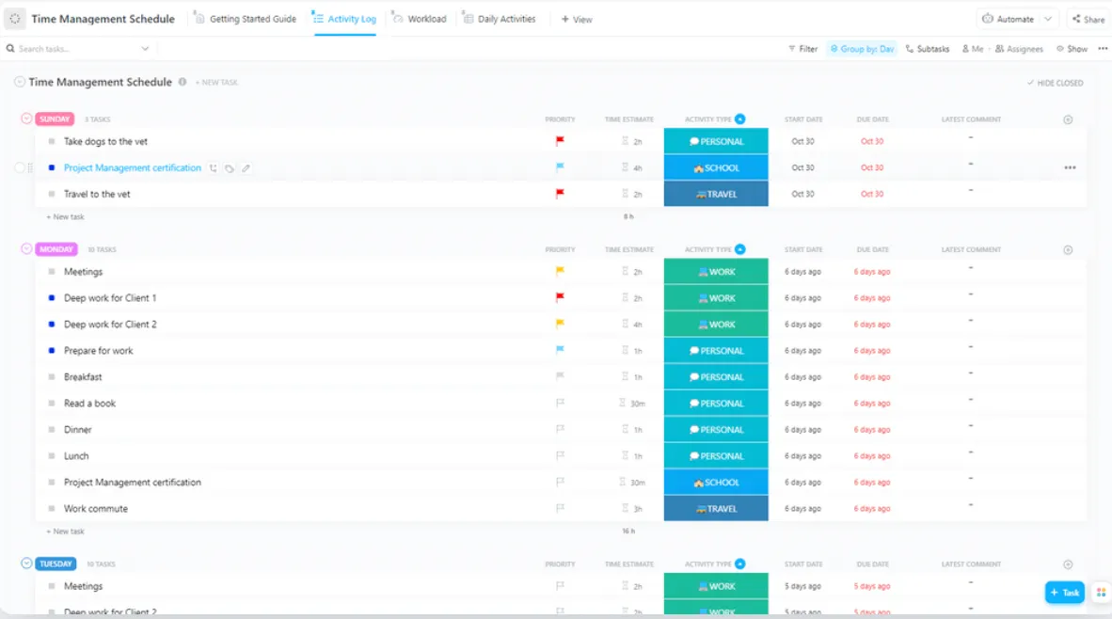The width and height of the screenshot is (1112, 619).
Task: Set priority flag for Read a book
Action: (560, 403)
